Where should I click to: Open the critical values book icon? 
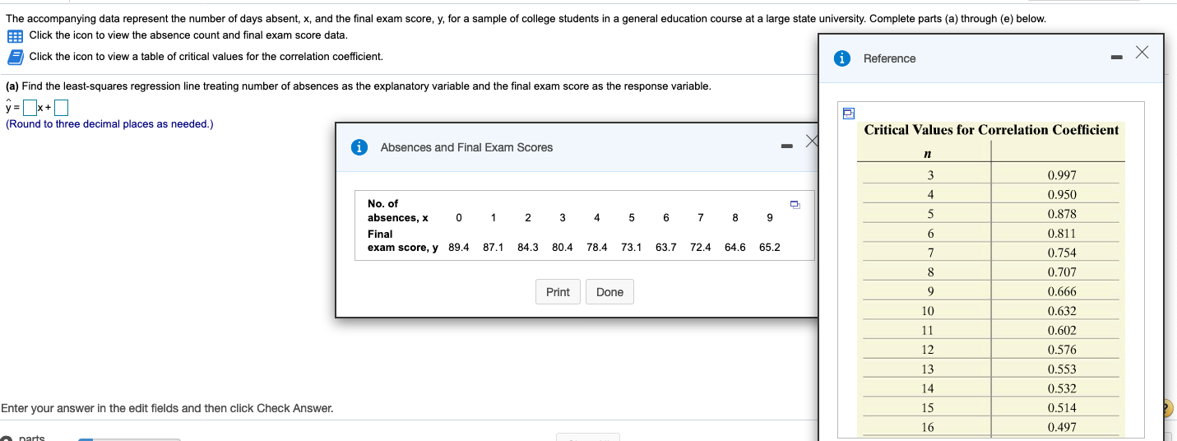(15, 57)
